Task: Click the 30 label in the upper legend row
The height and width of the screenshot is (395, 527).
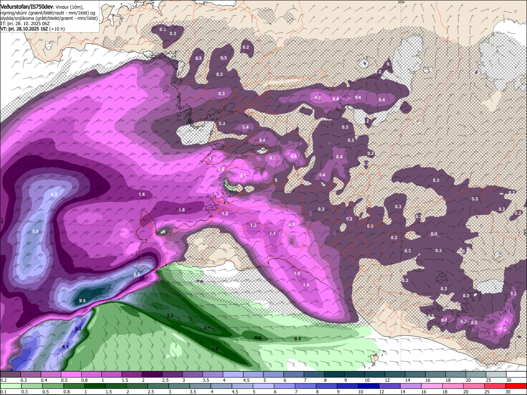Action: coord(508,380)
